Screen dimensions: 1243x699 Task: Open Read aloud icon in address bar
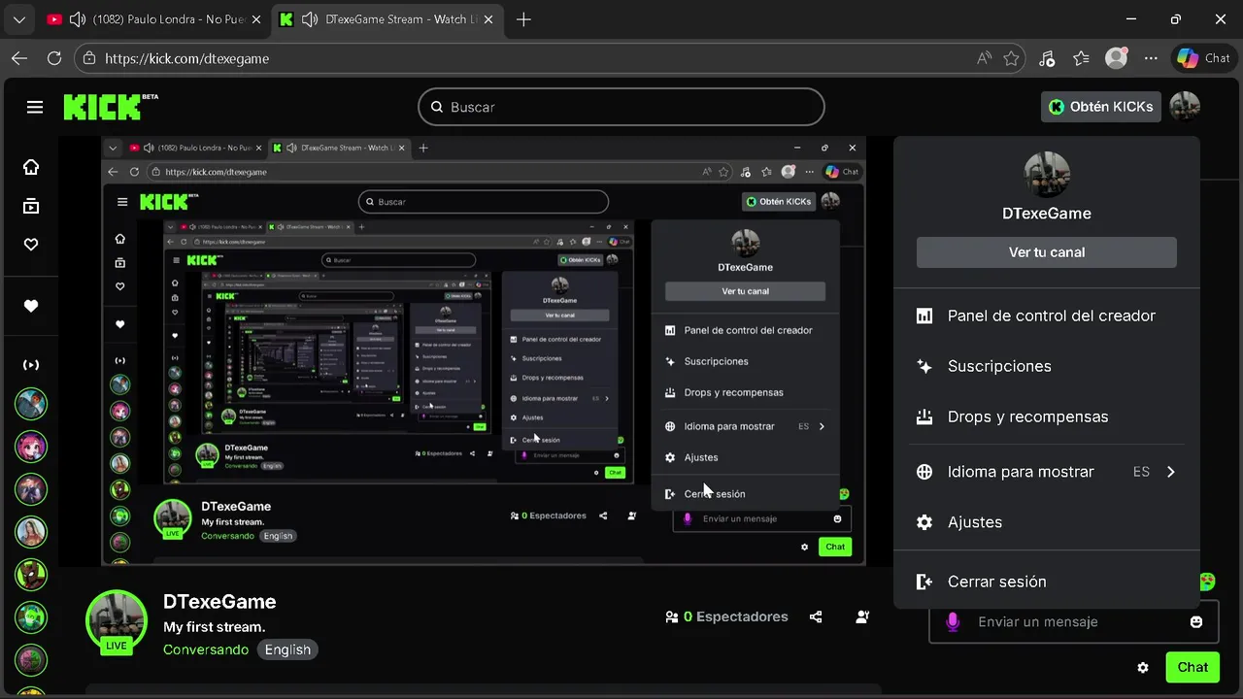click(x=985, y=58)
